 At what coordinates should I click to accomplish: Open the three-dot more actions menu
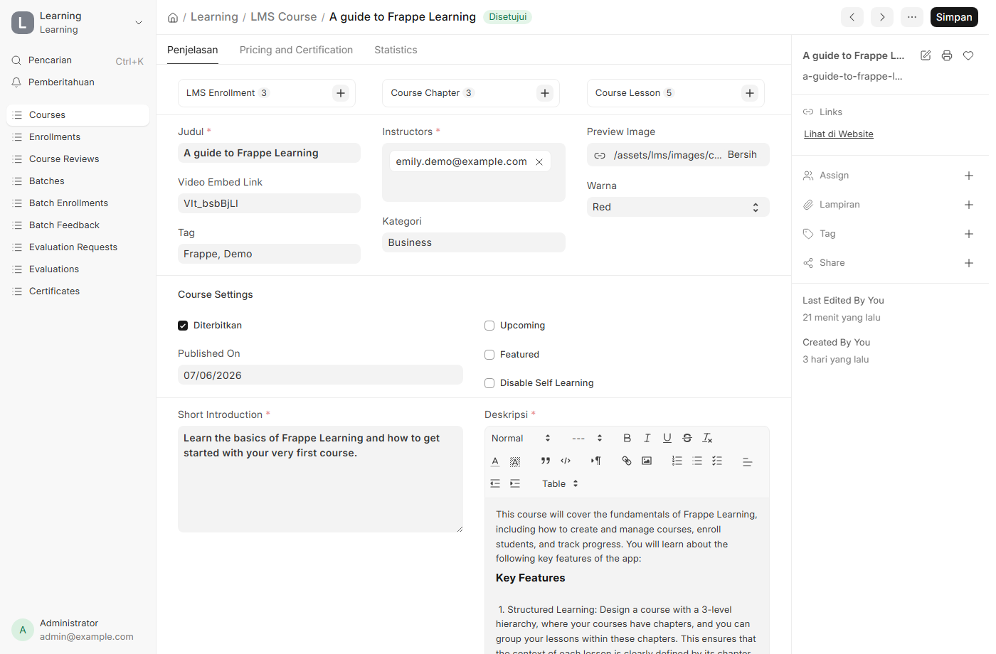tap(912, 17)
